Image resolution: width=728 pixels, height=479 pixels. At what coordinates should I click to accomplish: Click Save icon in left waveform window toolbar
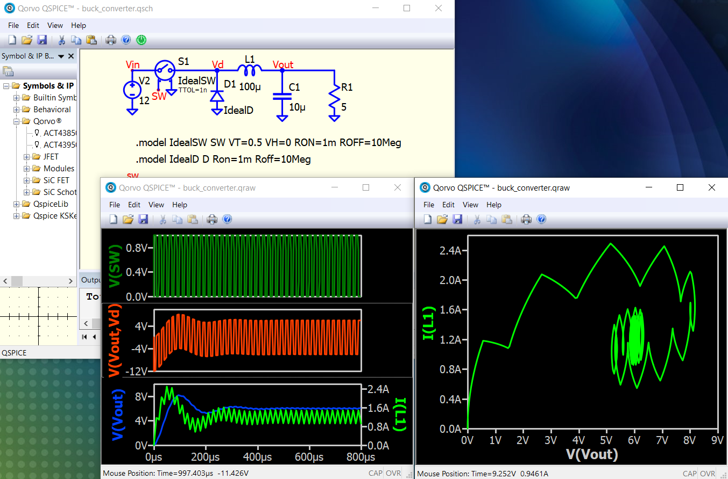[x=143, y=219]
